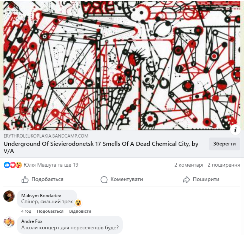Viewport: 244px width, 235px height.
Task: Open Maksym Bondariev's profile picture
Action: pyautogui.click(x=9, y=196)
